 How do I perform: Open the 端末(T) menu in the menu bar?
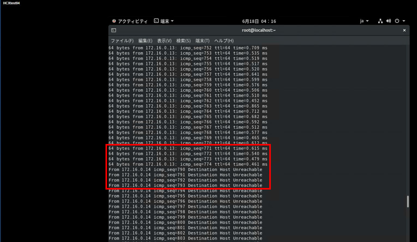click(202, 41)
